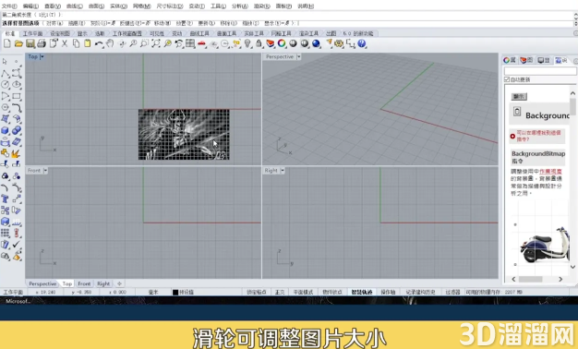This screenshot has height=349, width=578.
Task: Click the help panel horizontal scrollbar right arrow
Action: coord(560,280)
